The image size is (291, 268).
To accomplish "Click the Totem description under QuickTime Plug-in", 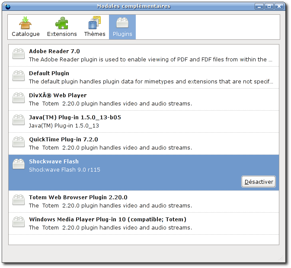I will point(110,148).
